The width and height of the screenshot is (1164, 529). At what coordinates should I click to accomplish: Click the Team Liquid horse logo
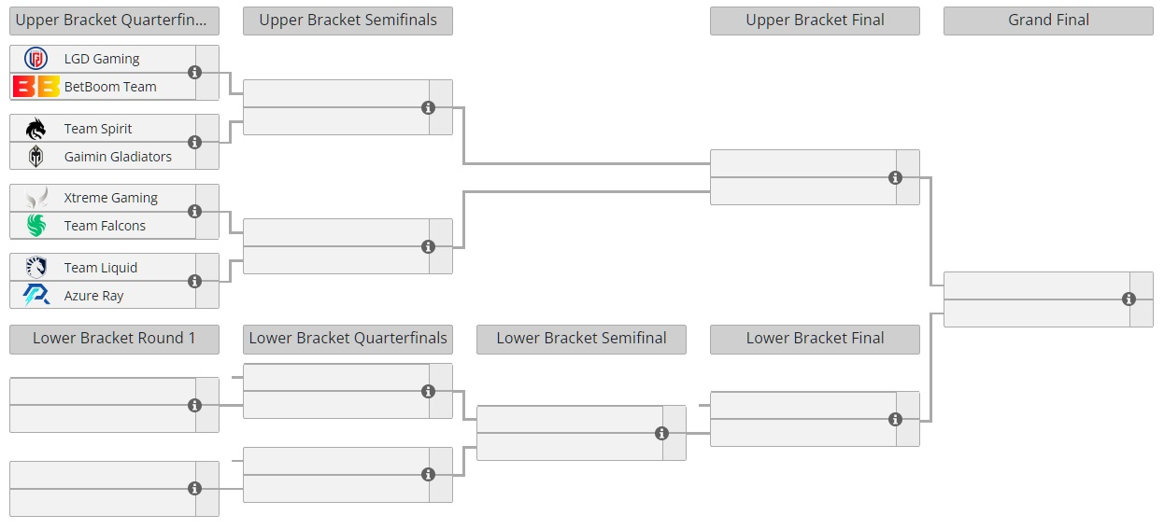coord(35,268)
